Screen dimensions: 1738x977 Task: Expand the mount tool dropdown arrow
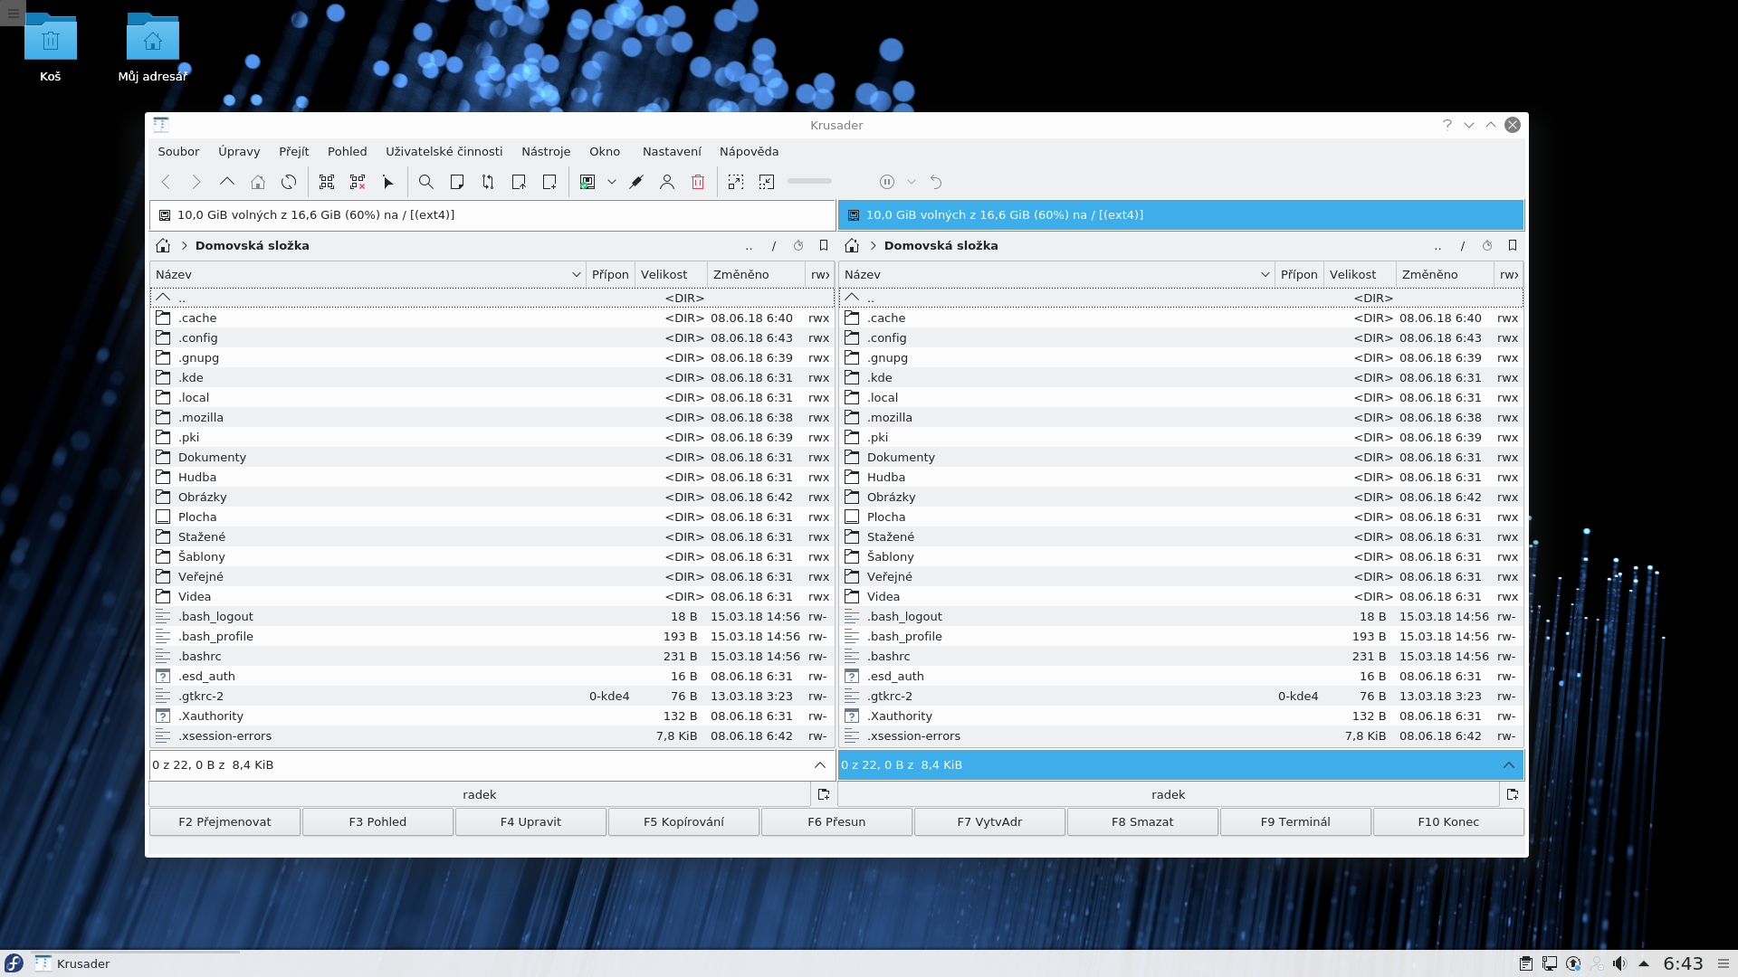point(612,182)
